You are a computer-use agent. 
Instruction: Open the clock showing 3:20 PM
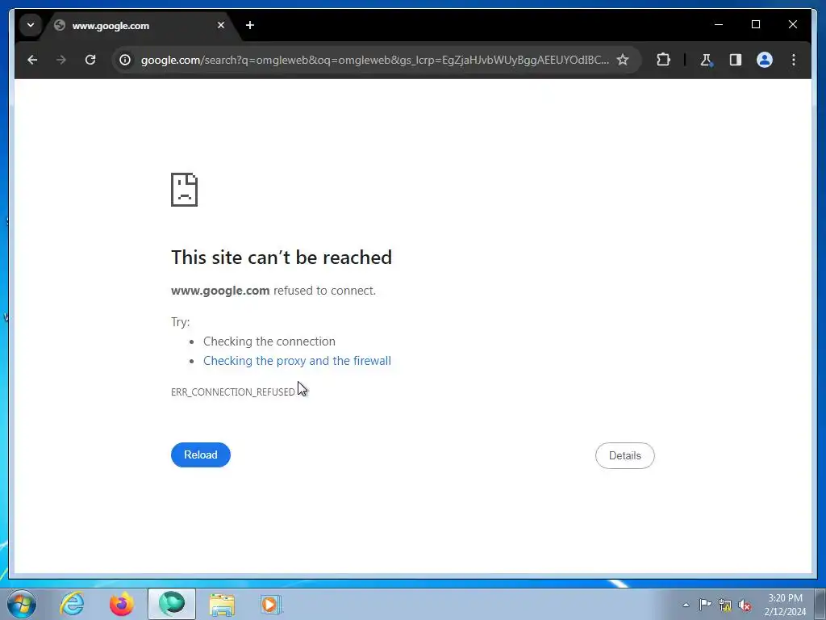(785, 605)
